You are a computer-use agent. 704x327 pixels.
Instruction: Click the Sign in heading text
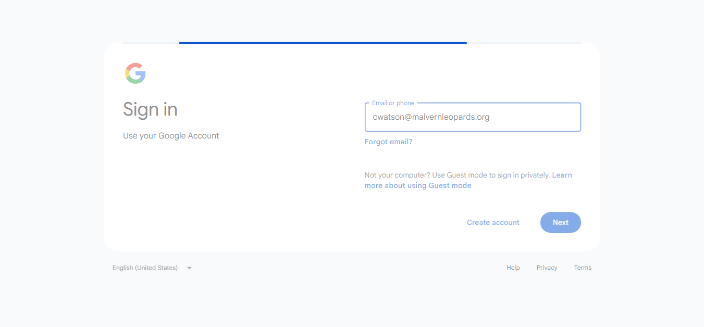point(150,109)
